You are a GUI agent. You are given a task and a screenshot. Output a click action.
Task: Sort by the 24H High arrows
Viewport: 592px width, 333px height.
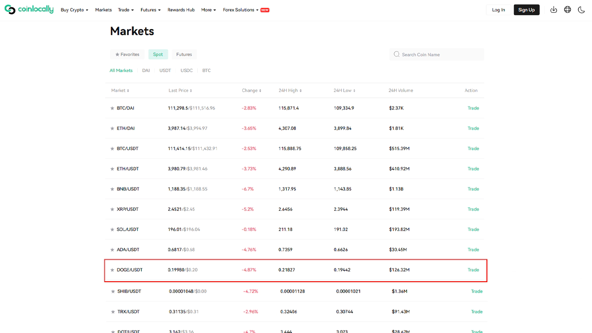point(300,91)
